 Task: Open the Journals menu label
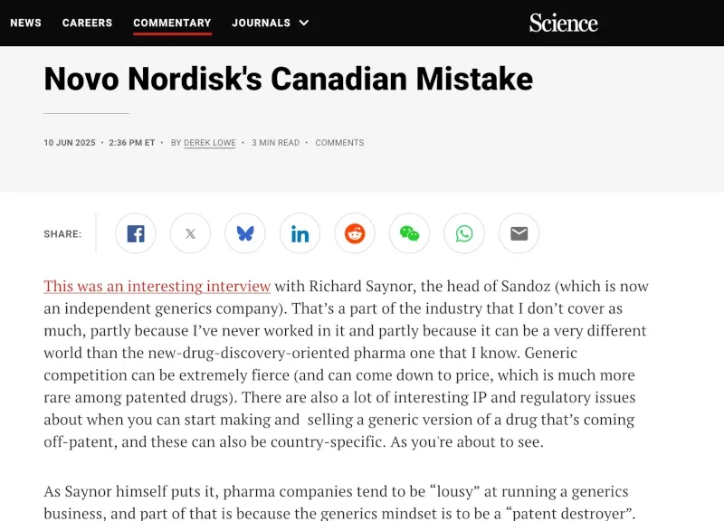click(262, 23)
